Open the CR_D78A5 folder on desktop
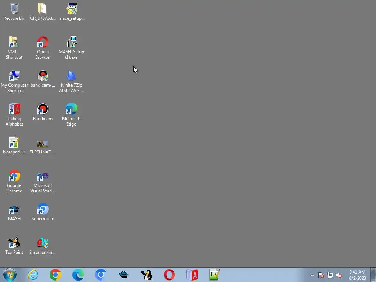 pyautogui.click(x=43, y=11)
